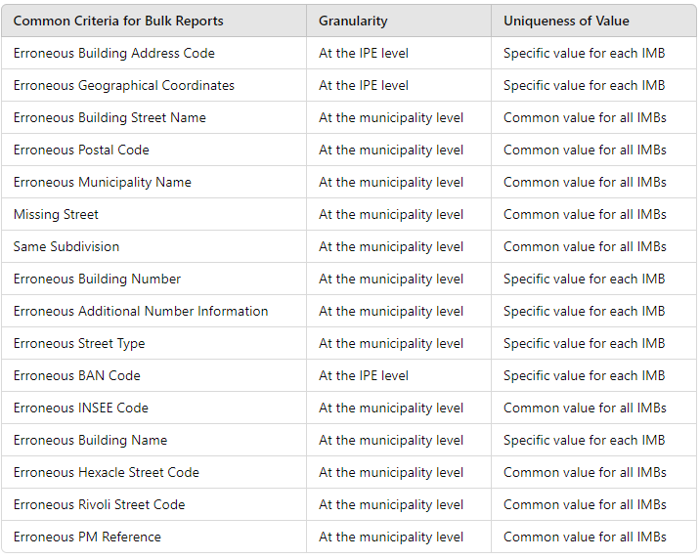This screenshot has width=700, height=559.
Task: Click the 'Erroneous Hexacle Street Code' cell
Action: point(107,472)
